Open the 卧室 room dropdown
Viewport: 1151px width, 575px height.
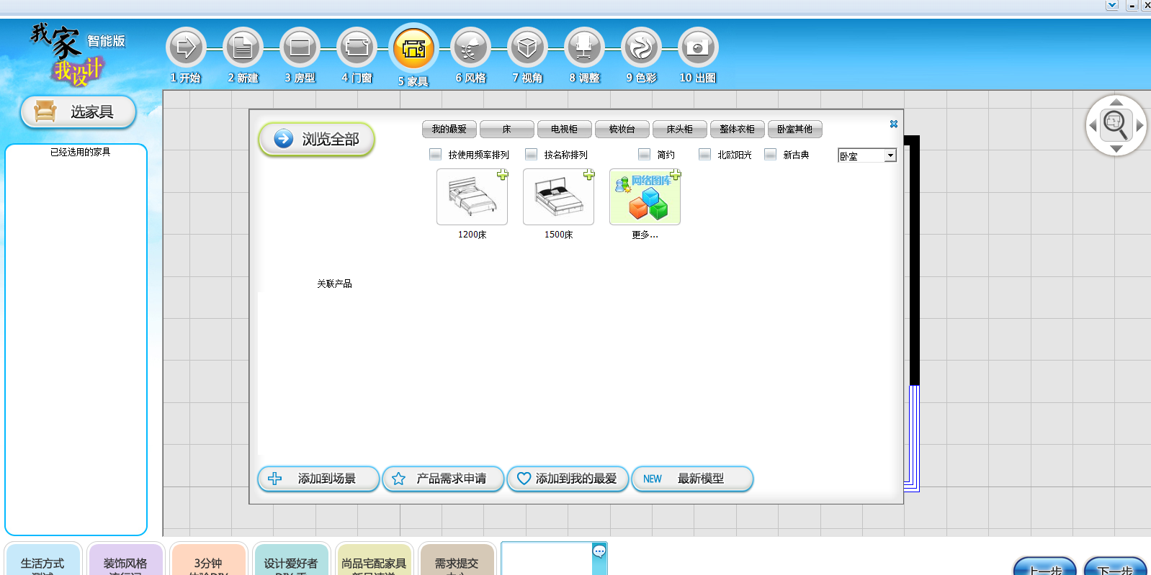890,155
